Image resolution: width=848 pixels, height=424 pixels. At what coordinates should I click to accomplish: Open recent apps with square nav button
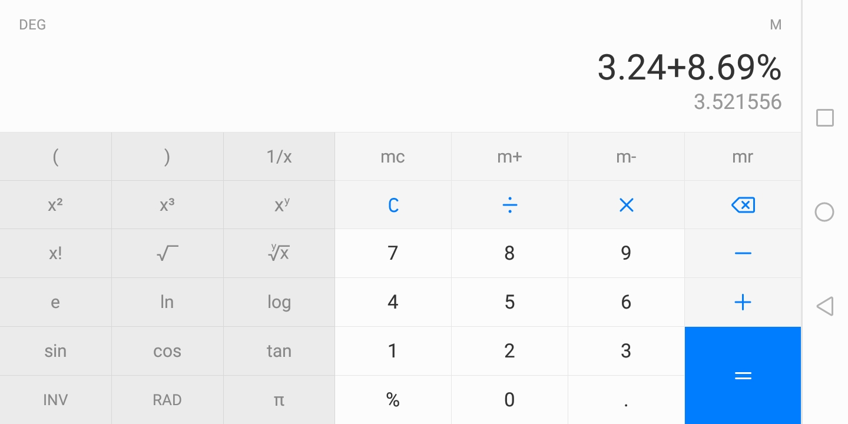pos(824,118)
